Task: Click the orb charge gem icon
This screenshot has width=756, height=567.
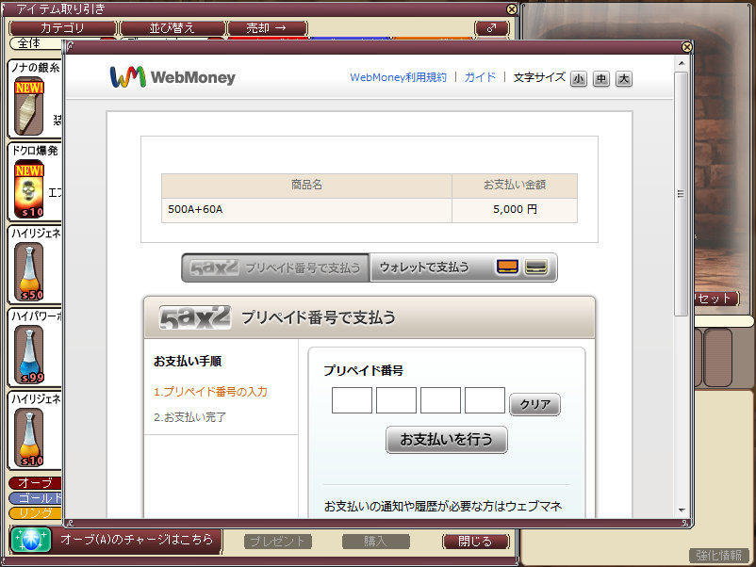Action: coord(30,540)
